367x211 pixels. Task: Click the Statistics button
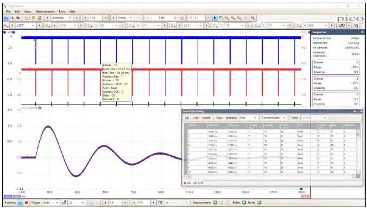coord(231,118)
